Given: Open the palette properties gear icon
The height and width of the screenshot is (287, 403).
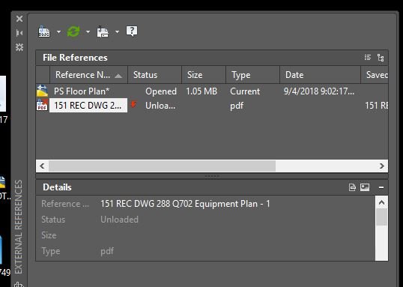Looking at the screenshot, I should click(x=19, y=47).
